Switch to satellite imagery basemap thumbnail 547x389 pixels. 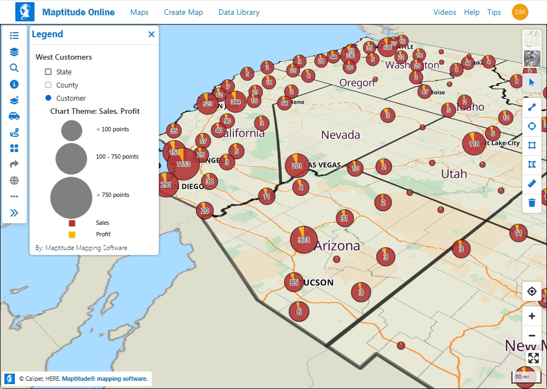coord(532,58)
